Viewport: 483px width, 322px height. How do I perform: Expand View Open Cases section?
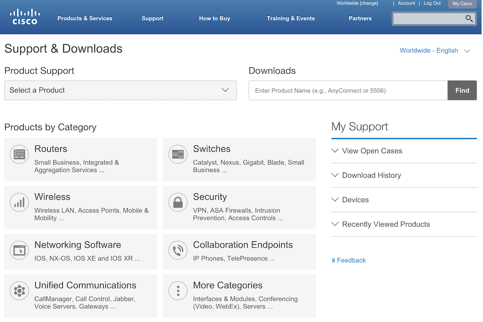coord(404,151)
